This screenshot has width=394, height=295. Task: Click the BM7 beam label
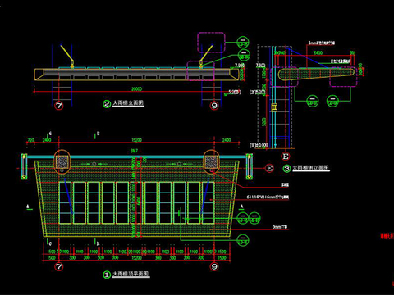134,151
